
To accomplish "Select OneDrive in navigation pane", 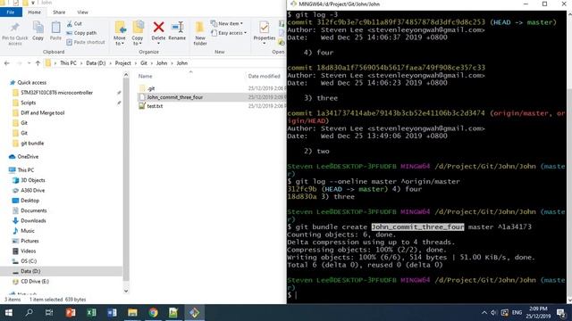I will click(28, 157).
